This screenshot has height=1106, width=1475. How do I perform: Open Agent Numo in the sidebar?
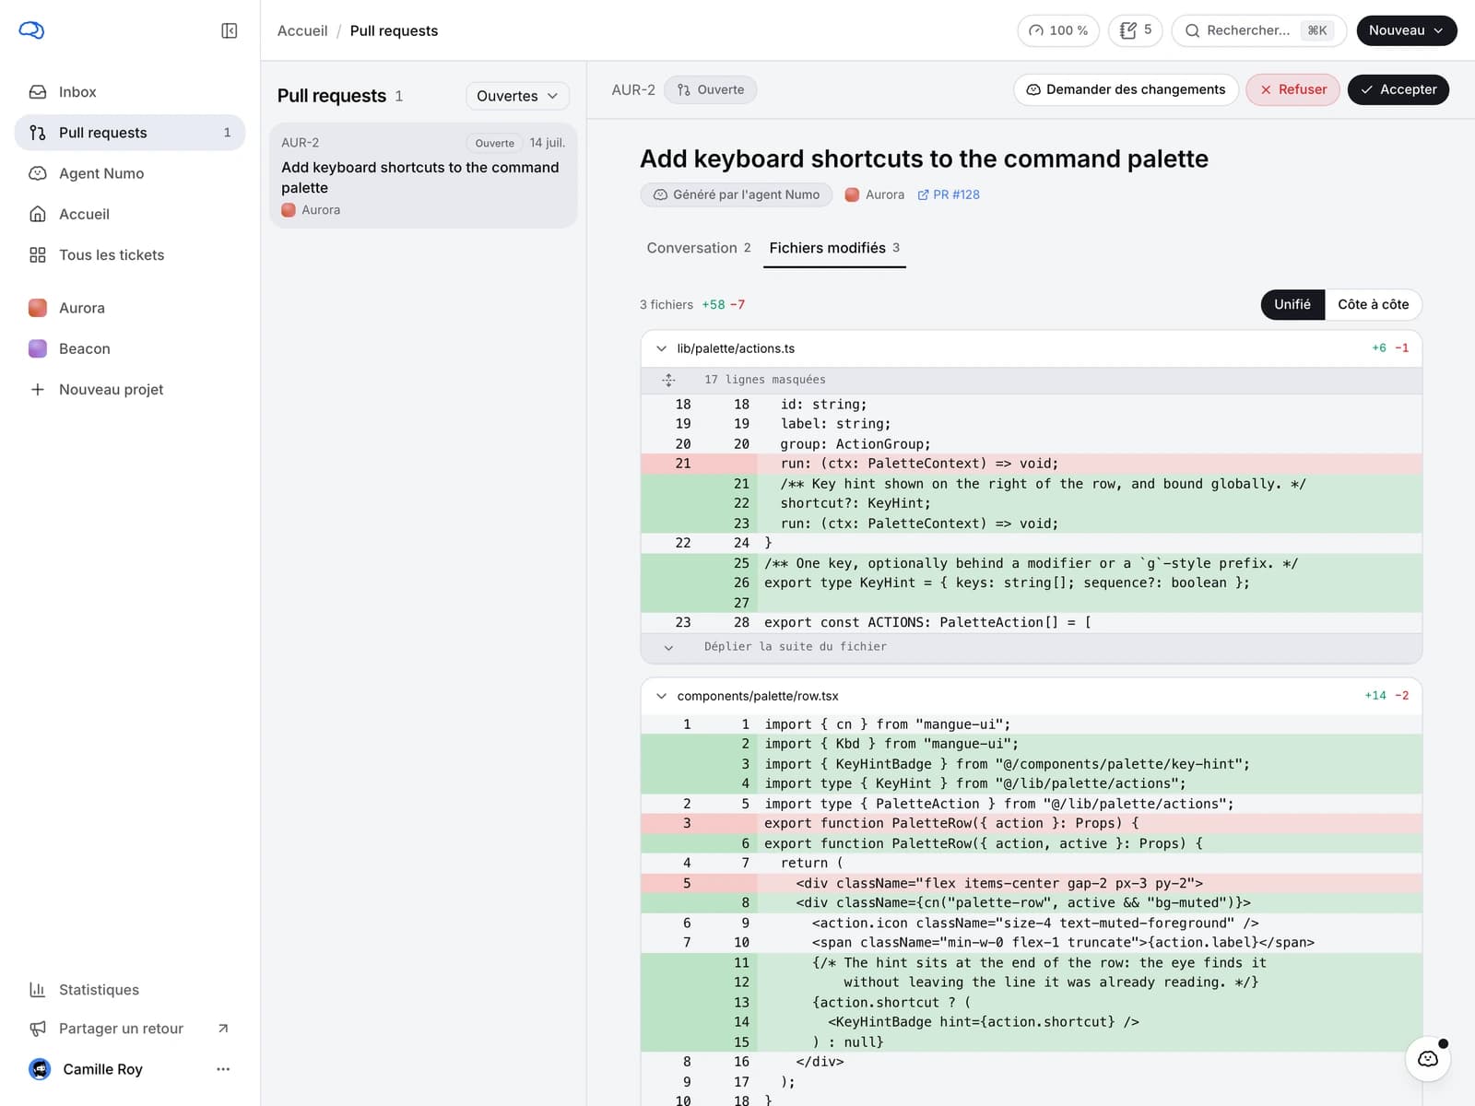pos(130,173)
